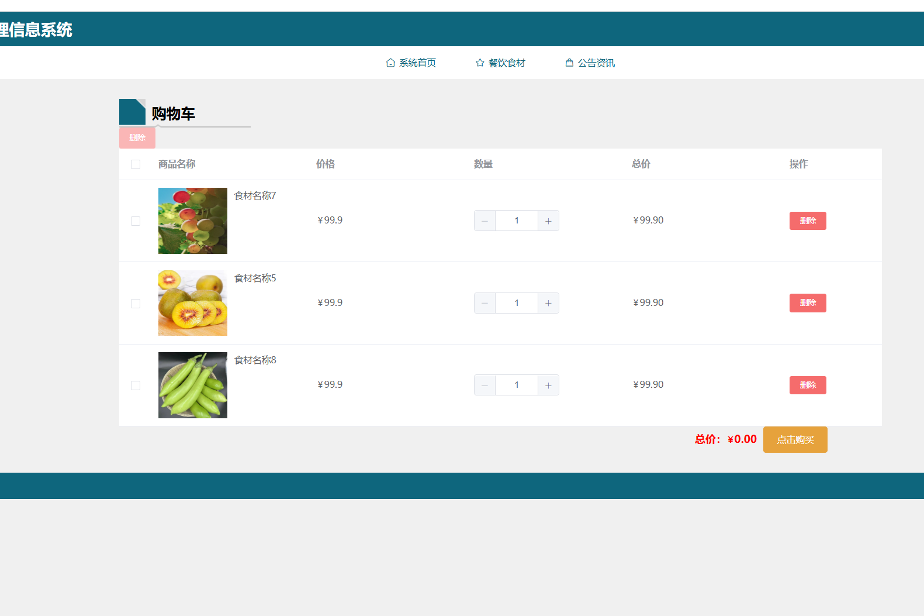Click the 总价 column header

coord(641,164)
